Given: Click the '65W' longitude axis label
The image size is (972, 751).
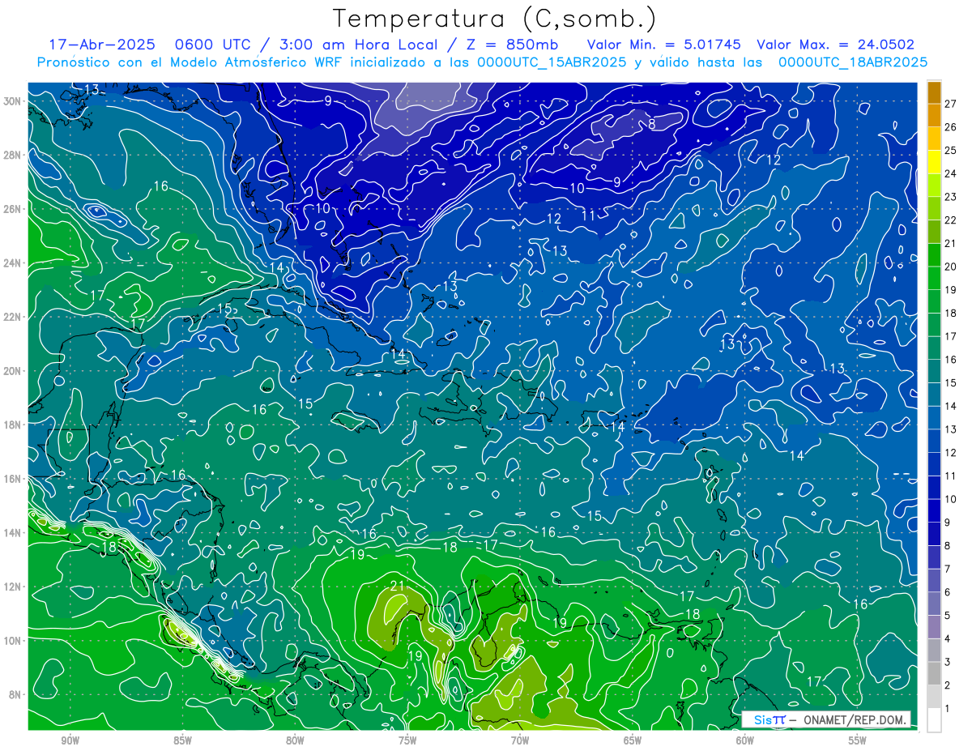Looking at the screenshot, I should [633, 741].
